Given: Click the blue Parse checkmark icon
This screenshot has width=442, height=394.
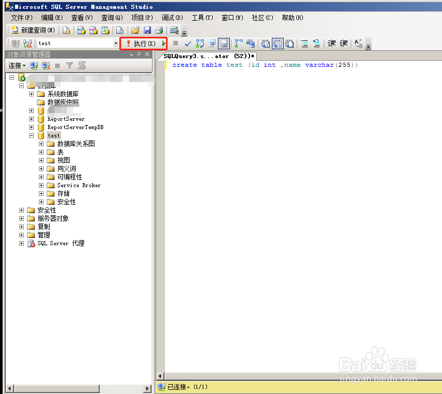Looking at the screenshot, I should click(188, 44).
